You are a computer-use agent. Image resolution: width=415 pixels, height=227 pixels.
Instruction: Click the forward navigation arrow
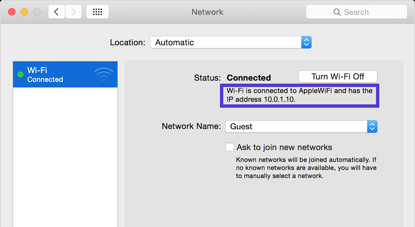click(73, 12)
